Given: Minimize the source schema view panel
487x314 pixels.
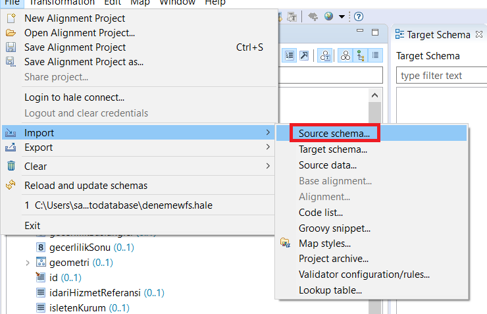Looking at the screenshot, I should (360, 31).
